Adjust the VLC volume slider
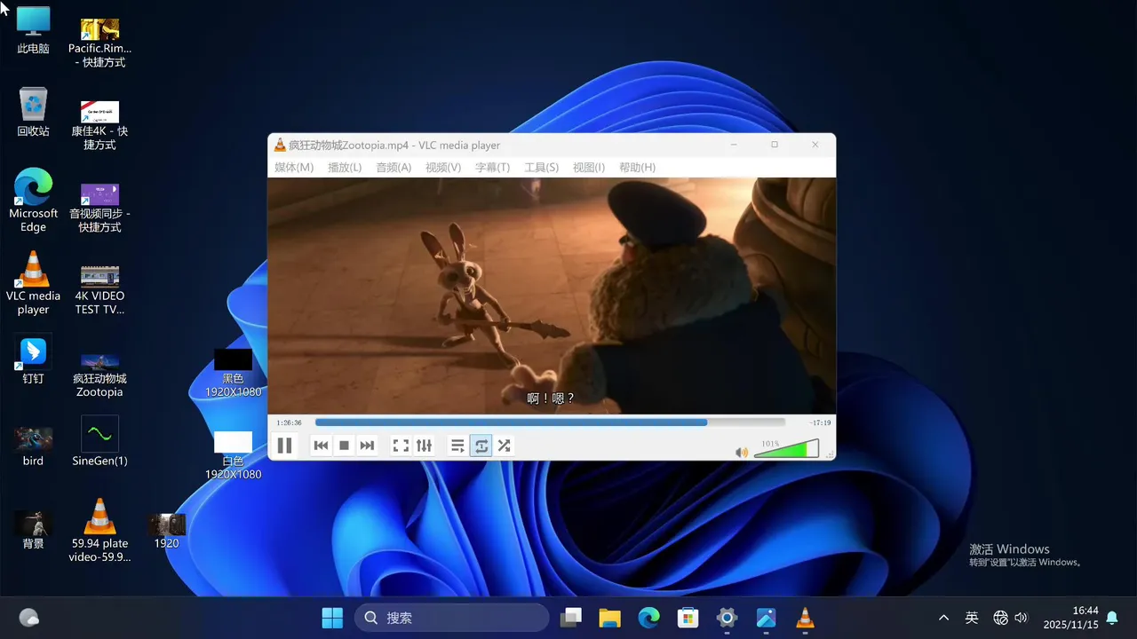The width and height of the screenshot is (1137, 639). click(x=787, y=449)
